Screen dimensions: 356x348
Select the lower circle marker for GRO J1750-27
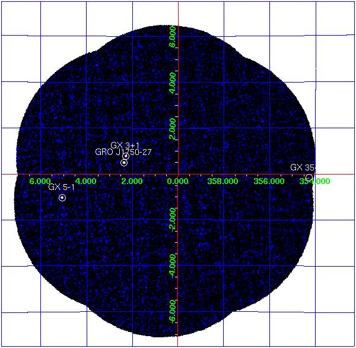124,163
